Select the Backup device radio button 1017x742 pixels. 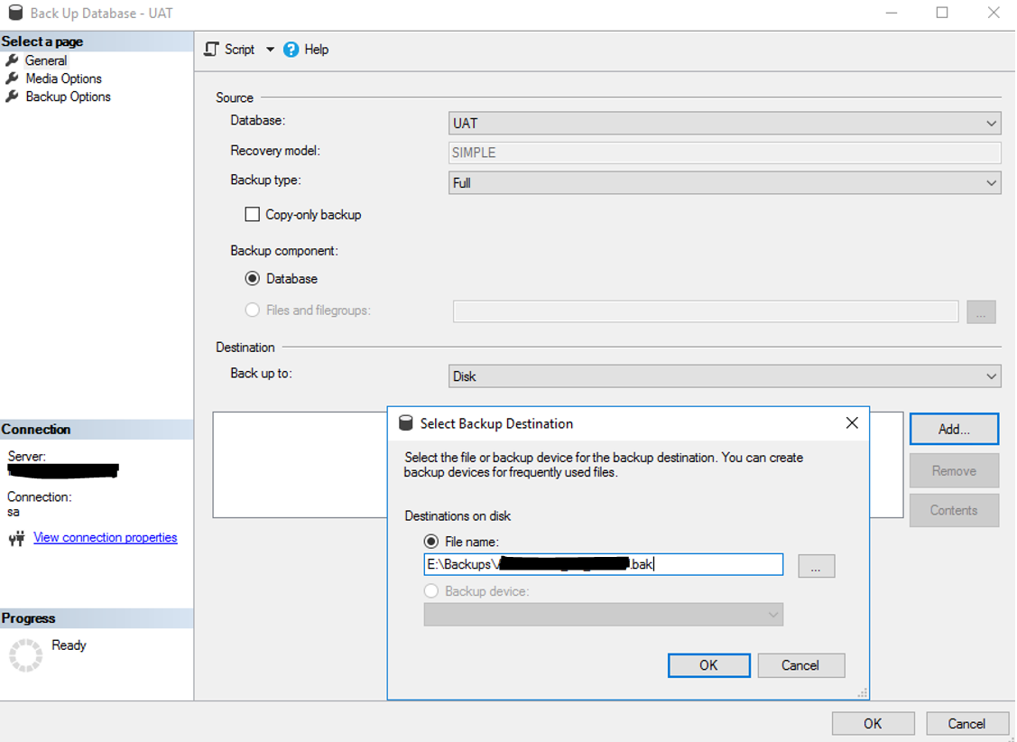coord(431,591)
